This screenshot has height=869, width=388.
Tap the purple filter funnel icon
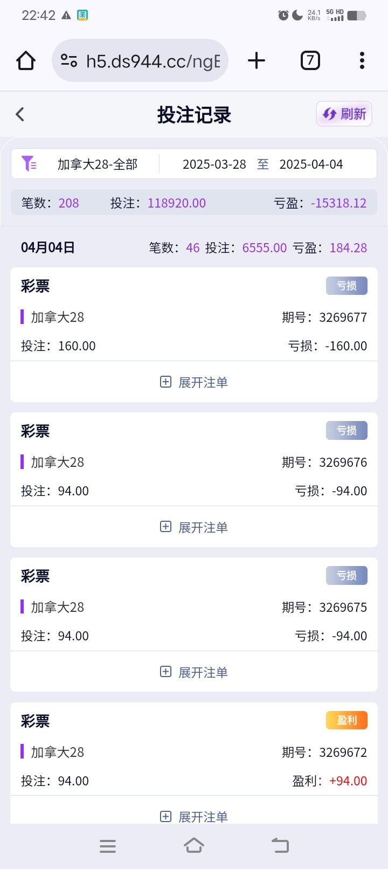[x=29, y=163]
